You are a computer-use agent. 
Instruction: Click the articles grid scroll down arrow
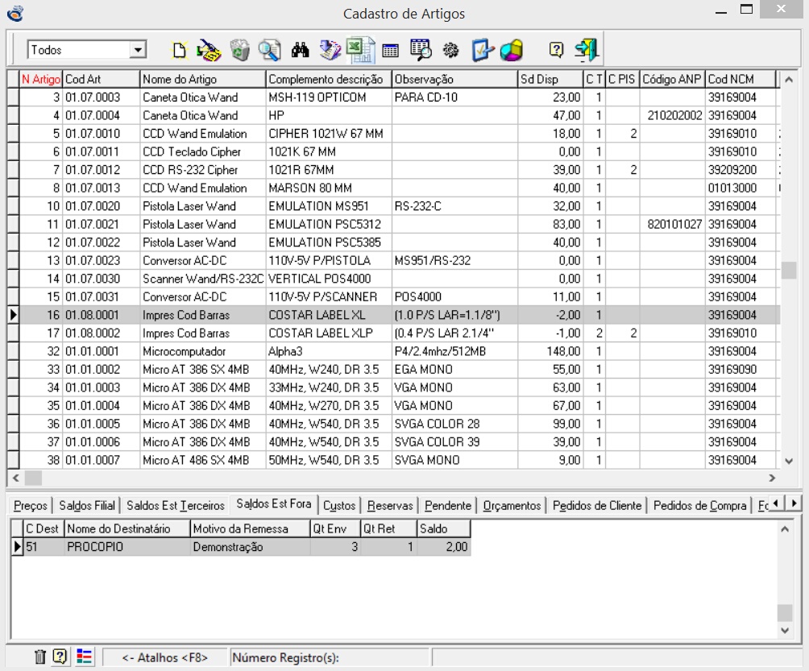pos(789,461)
